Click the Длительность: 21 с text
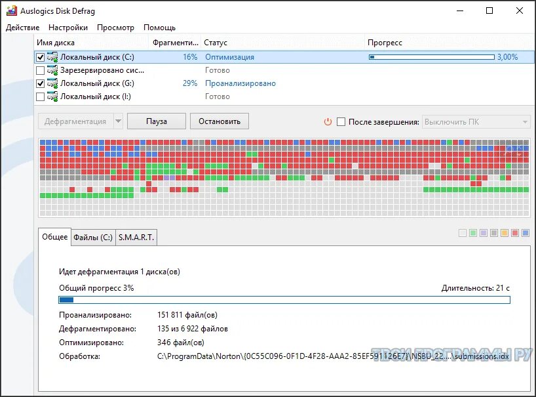 [x=476, y=288]
